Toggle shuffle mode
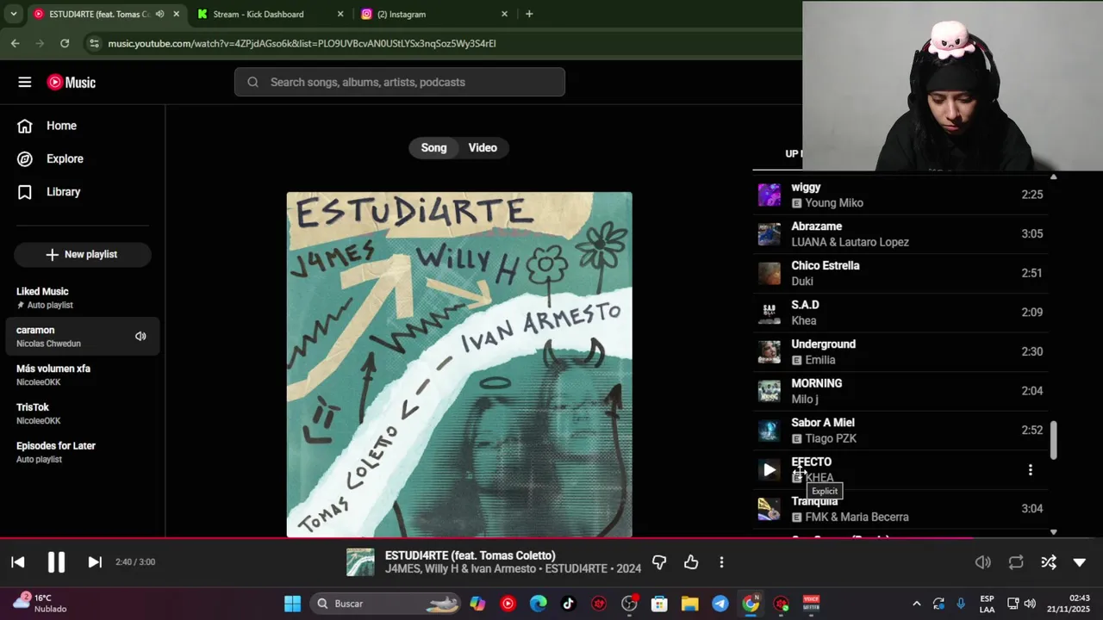 point(1049,562)
